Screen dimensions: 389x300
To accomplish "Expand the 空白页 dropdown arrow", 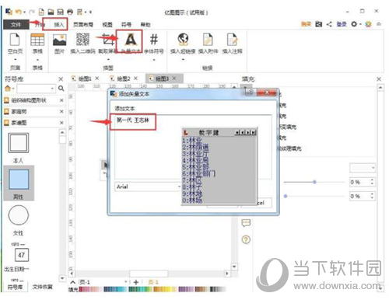I will [x=15, y=59].
